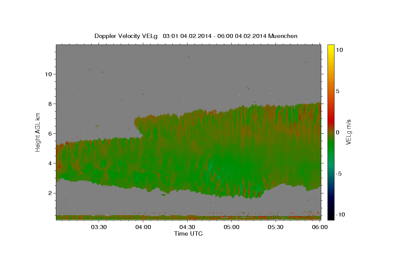The image size is (397, 264).
Task: Click the height axis label 6
Action: point(50,133)
